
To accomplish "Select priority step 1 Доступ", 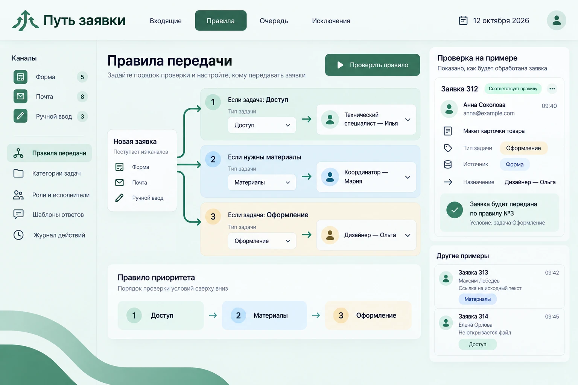I will coord(161,315).
